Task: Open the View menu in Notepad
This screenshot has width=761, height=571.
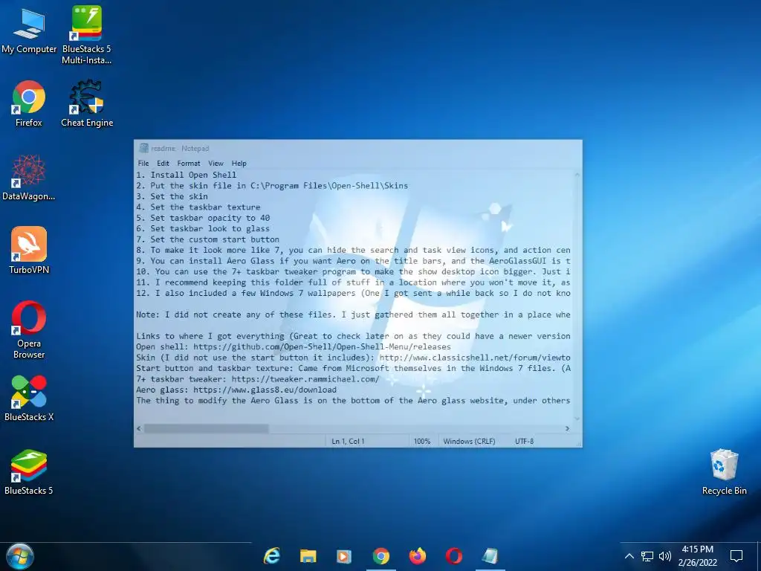Action: click(x=216, y=163)
